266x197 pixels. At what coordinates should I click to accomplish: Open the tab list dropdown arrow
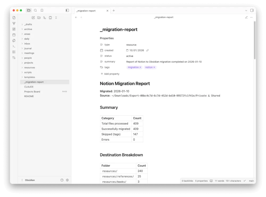(247, 10)
